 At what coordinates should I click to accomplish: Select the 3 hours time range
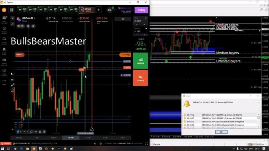[53, 138]
